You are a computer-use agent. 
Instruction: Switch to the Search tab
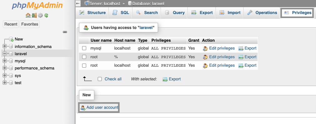146,13
